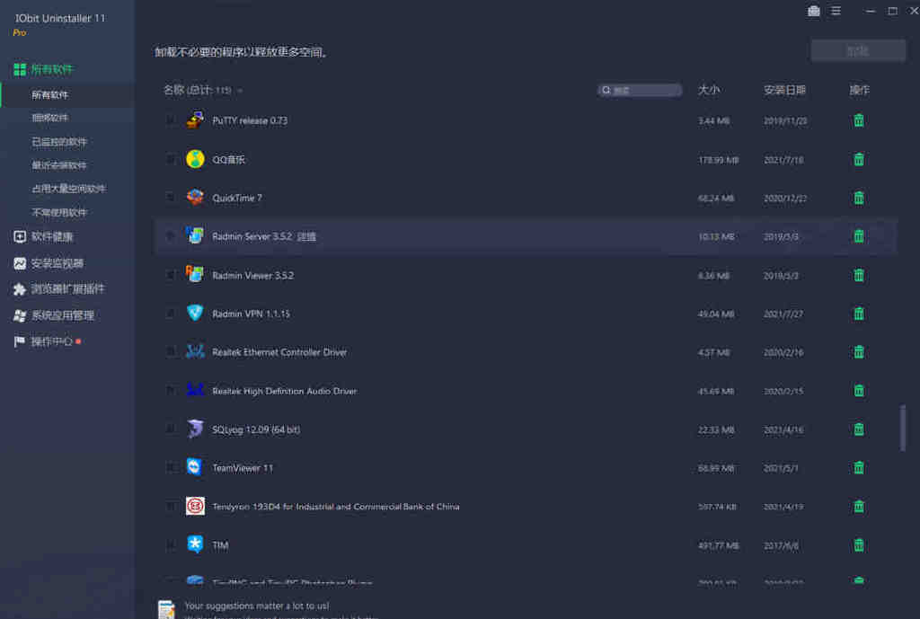
Task: Click the SQLyog dolphin icon
Action: (195, 429)
